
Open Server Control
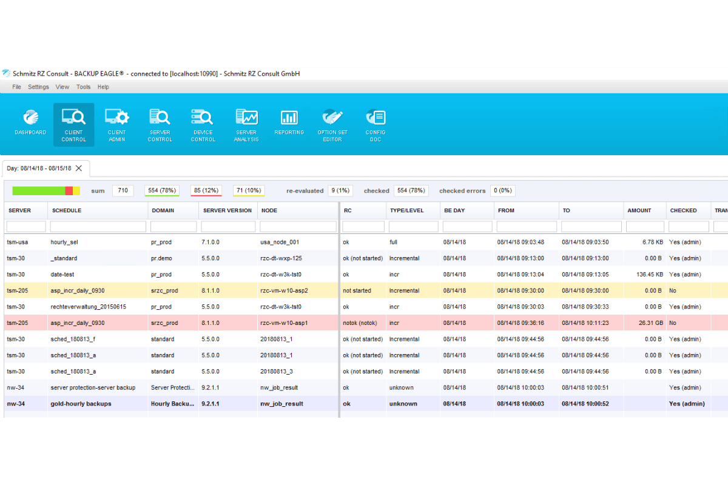click(160, 125)
